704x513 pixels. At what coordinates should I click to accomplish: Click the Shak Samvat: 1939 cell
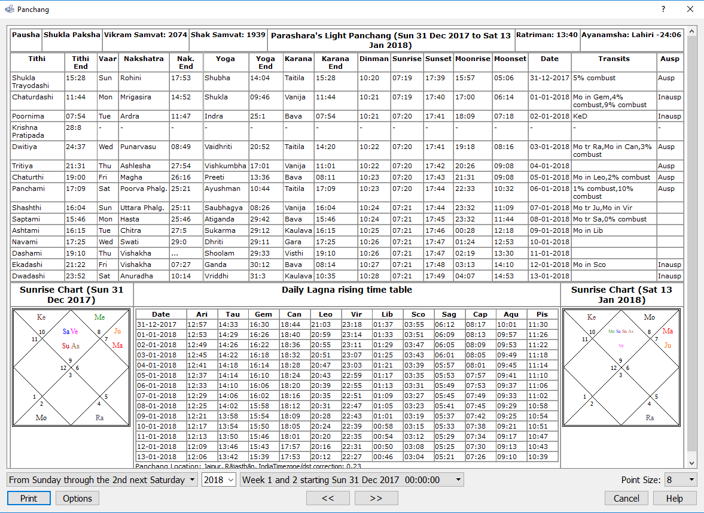tap(228, 40)
